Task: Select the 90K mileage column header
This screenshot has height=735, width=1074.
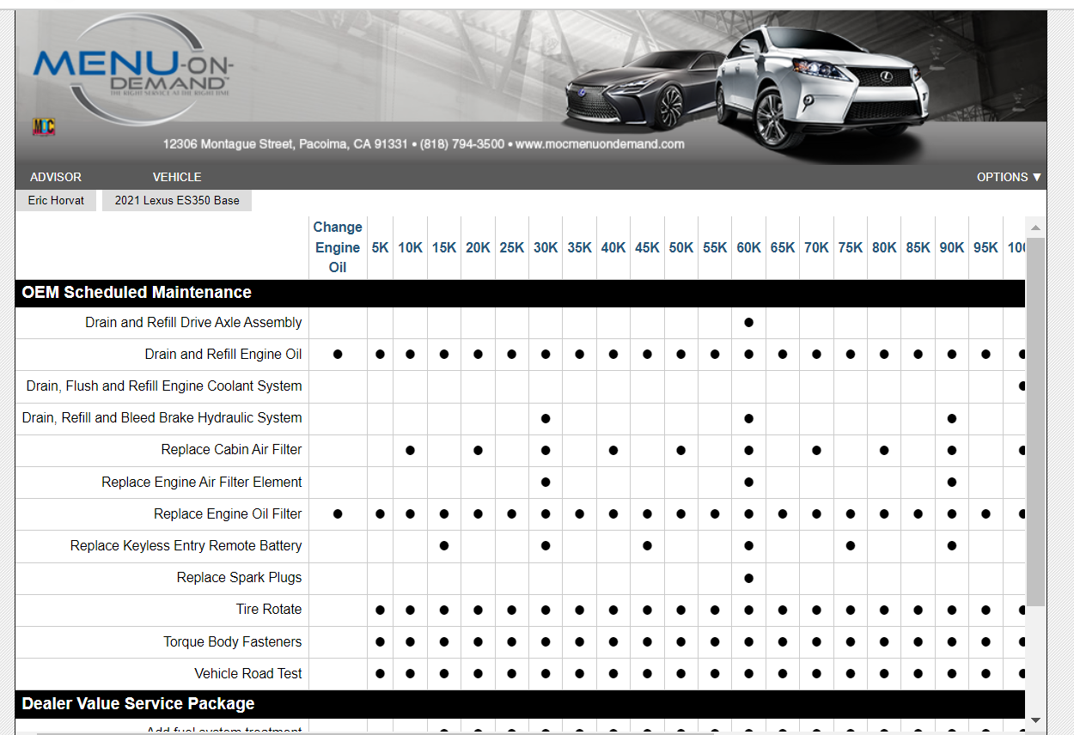Action: coord(952,247)
